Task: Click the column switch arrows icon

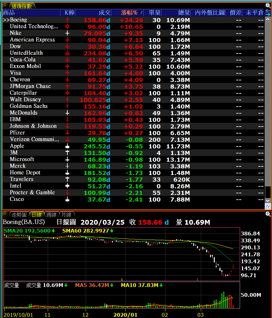Action: [268, 13]
